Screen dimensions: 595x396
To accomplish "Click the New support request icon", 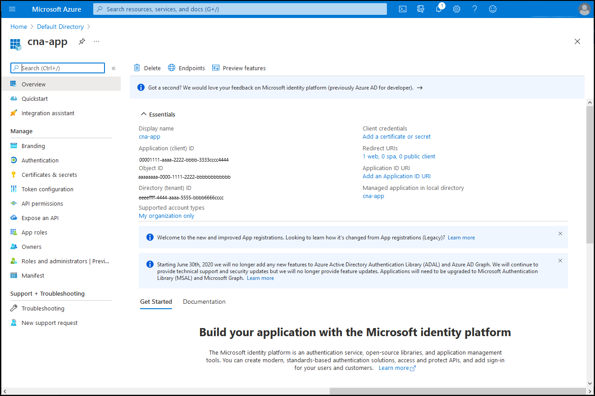I will tap(14, 323).
